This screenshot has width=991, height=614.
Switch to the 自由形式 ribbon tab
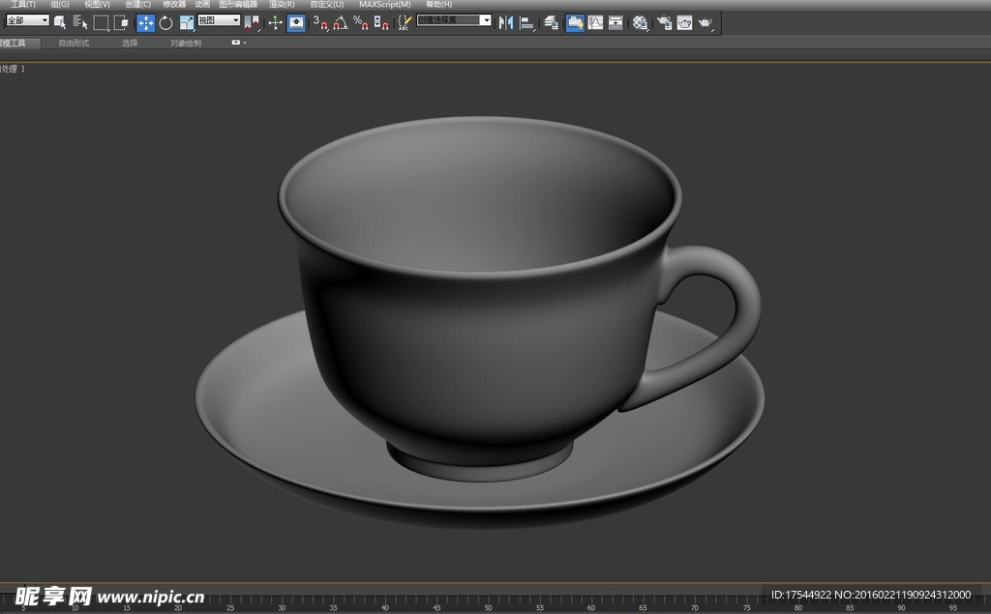pos(74,43)
